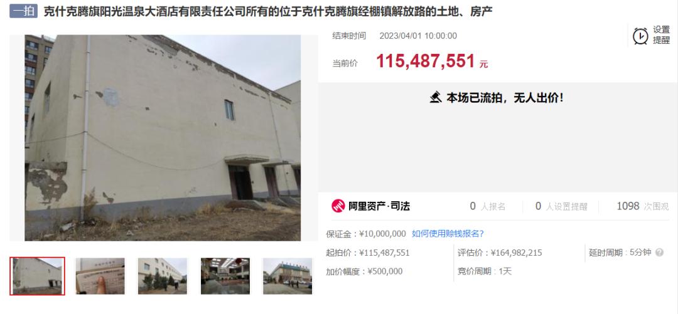Image resolution: width=678 pixels, height=314 pixels.
Task: Click the 人设置提醒 reminder count
Action: (561, 206)
